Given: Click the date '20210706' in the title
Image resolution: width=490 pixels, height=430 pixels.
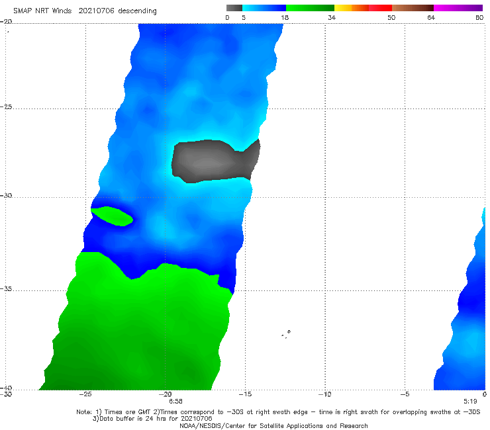Looking at the screenshot, I should coord(97,11).
